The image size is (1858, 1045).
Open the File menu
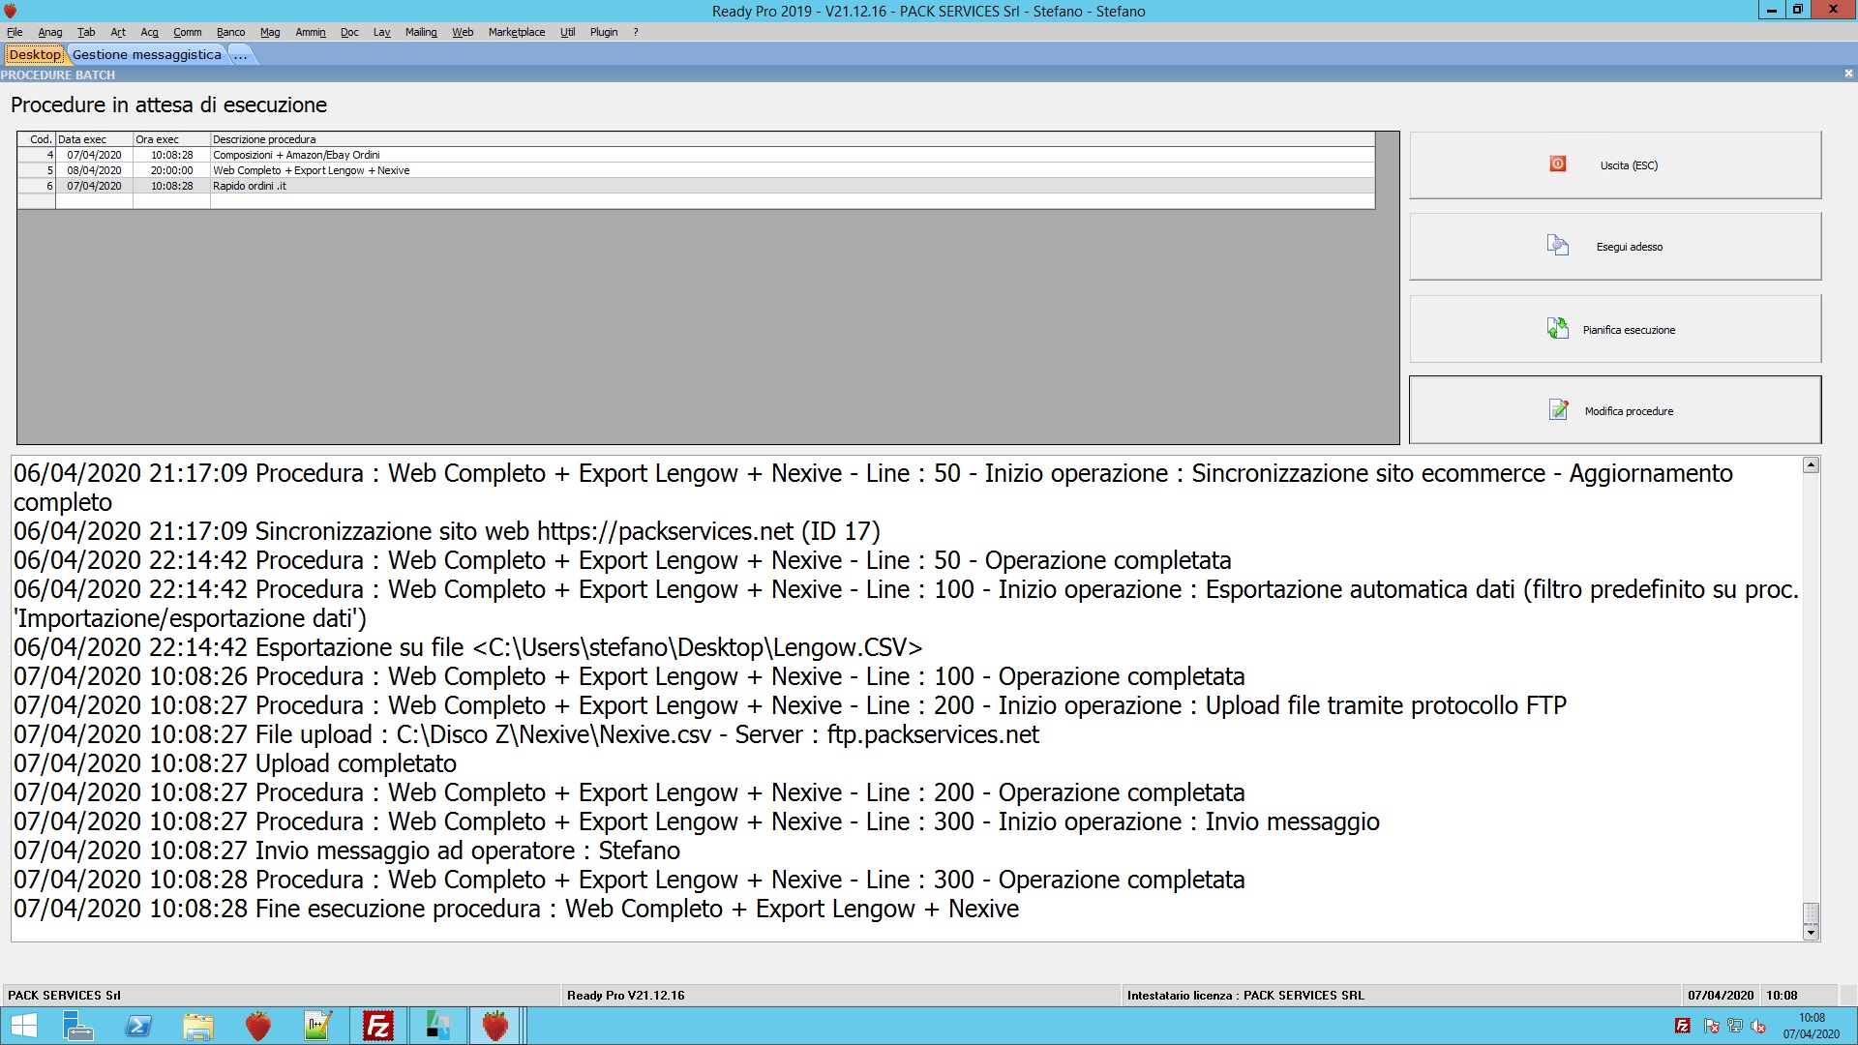(x=15, y=32)
